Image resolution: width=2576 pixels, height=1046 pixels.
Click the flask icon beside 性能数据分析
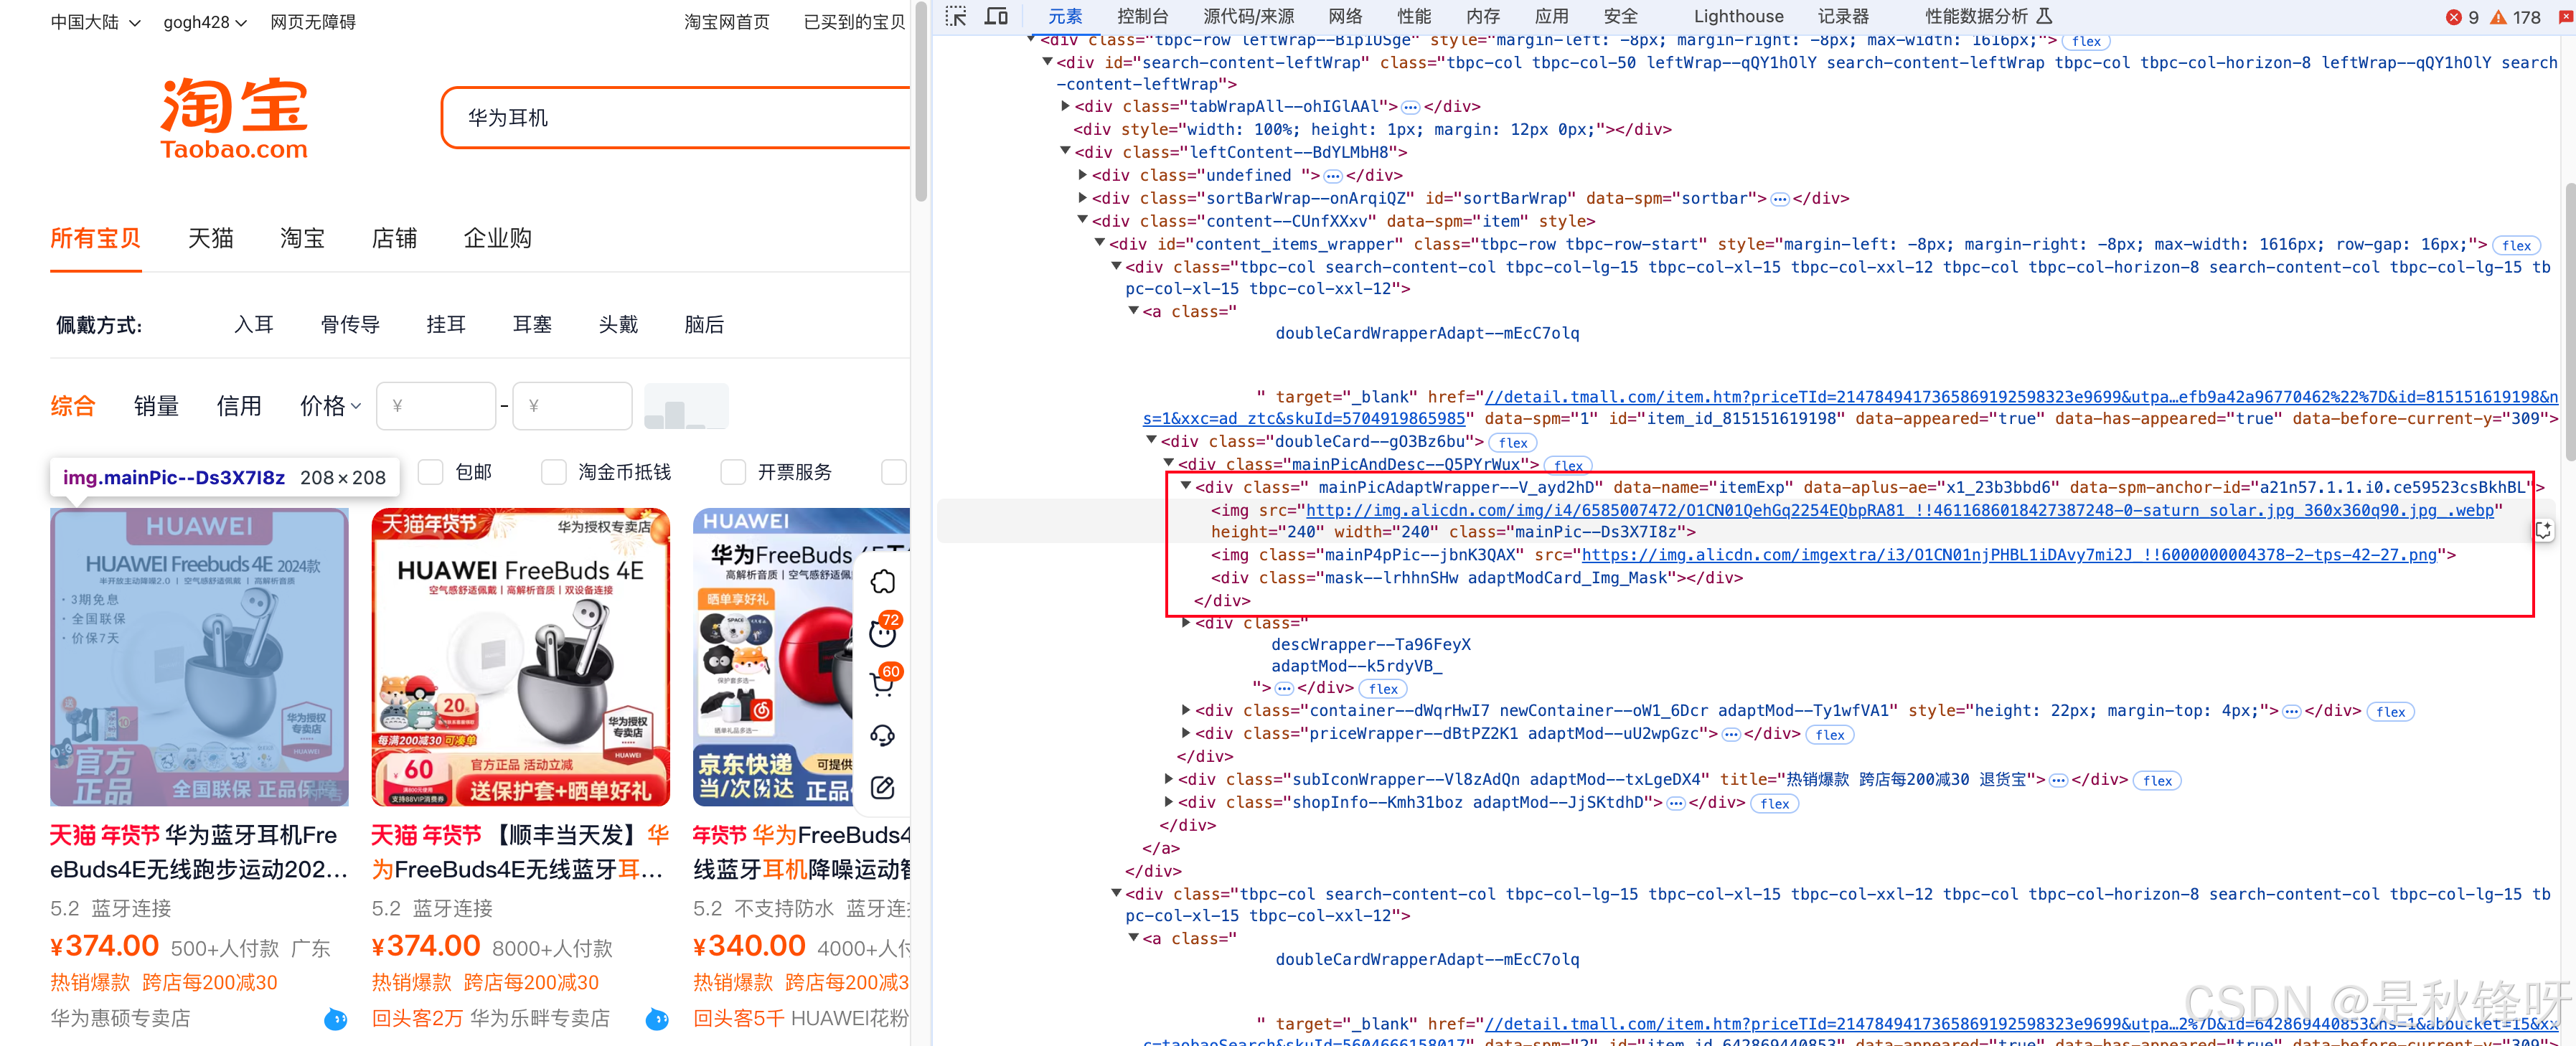click(2044, 16)
